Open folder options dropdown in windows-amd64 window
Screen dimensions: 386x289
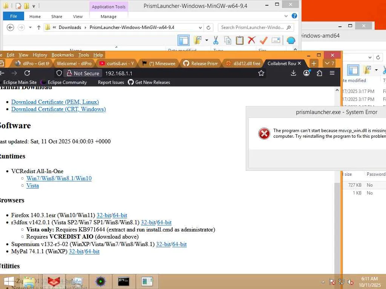coord(376,70)
